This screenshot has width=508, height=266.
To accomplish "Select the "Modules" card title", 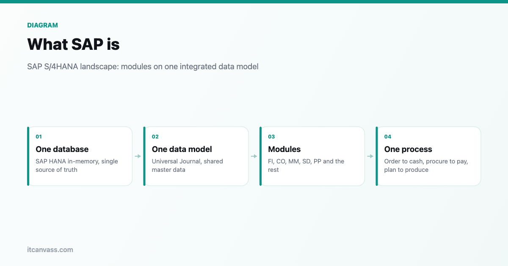I will 284,149.
